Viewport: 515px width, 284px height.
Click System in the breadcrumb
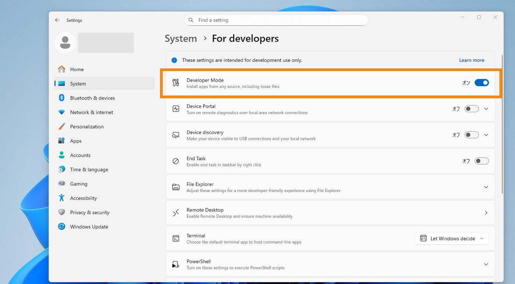tap(181, 38)
